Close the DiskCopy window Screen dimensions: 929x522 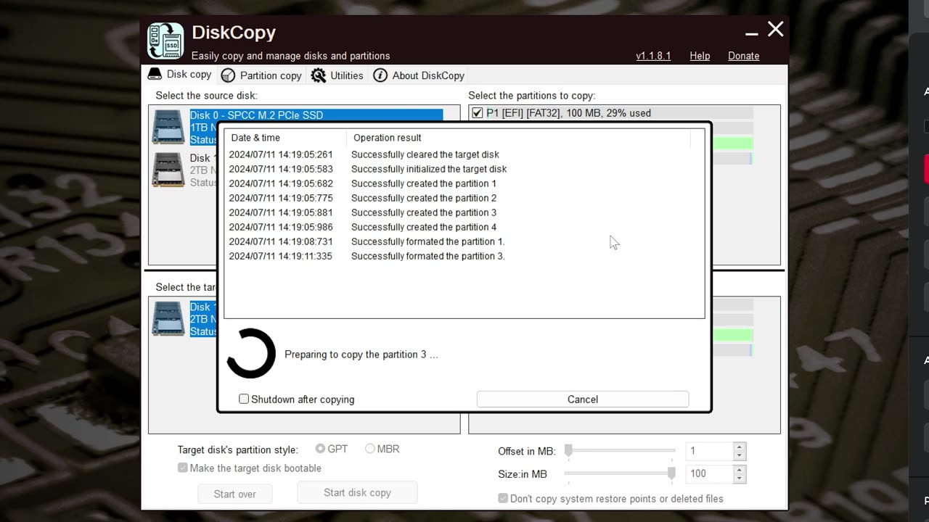point(776,29)
